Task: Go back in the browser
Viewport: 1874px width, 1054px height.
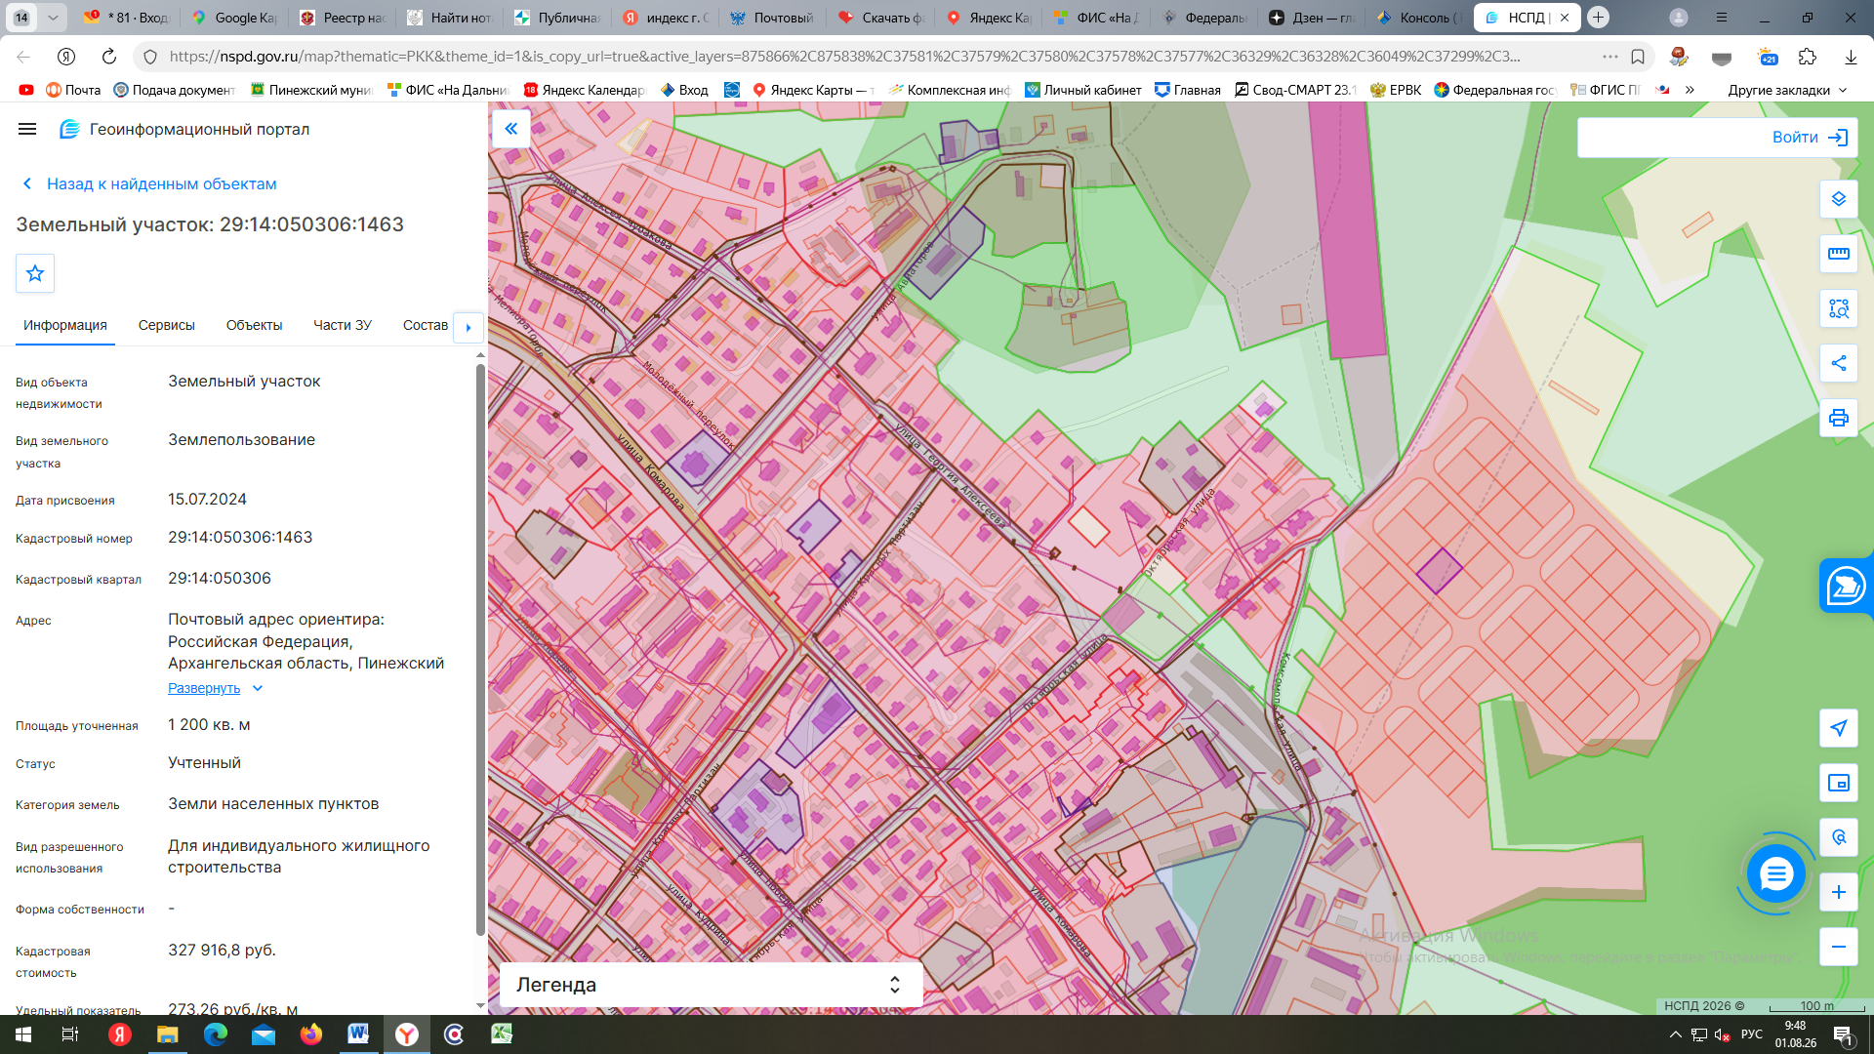Action: click(x=23, y=57)
